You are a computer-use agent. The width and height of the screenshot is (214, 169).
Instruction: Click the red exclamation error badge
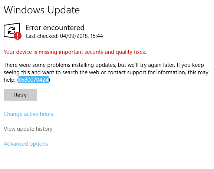click(17, 36)
